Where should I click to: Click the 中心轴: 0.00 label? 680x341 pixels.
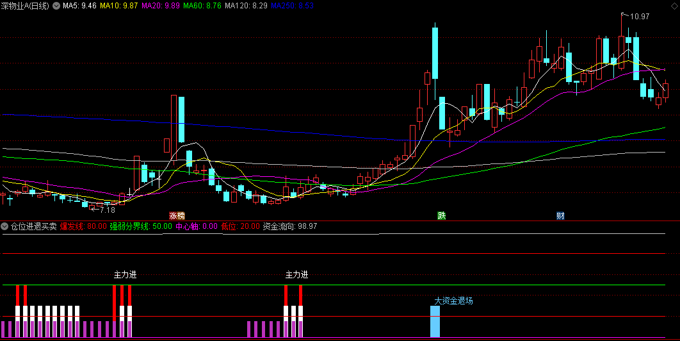[196, 226]
